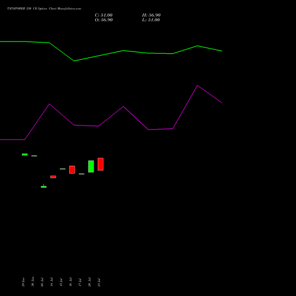Click the close value C: 51.00
Screen dimensions: 296x296
(104, 15)
